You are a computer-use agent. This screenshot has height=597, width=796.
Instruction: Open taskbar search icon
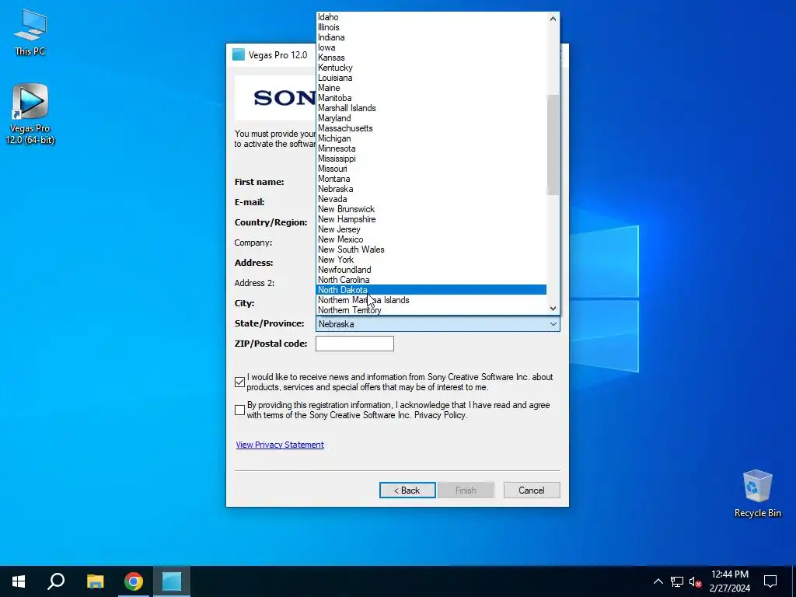(56, 581)
